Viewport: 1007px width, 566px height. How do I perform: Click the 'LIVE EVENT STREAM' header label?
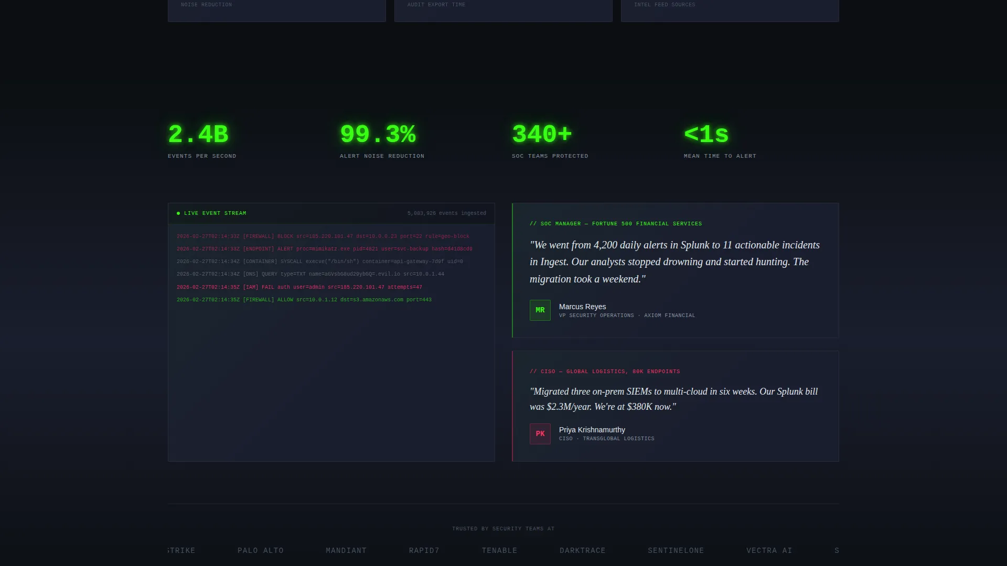coord(215,213)
